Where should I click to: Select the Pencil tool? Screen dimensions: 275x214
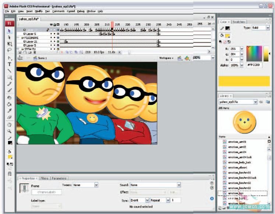pyautogui.click(x=10, y=84)
